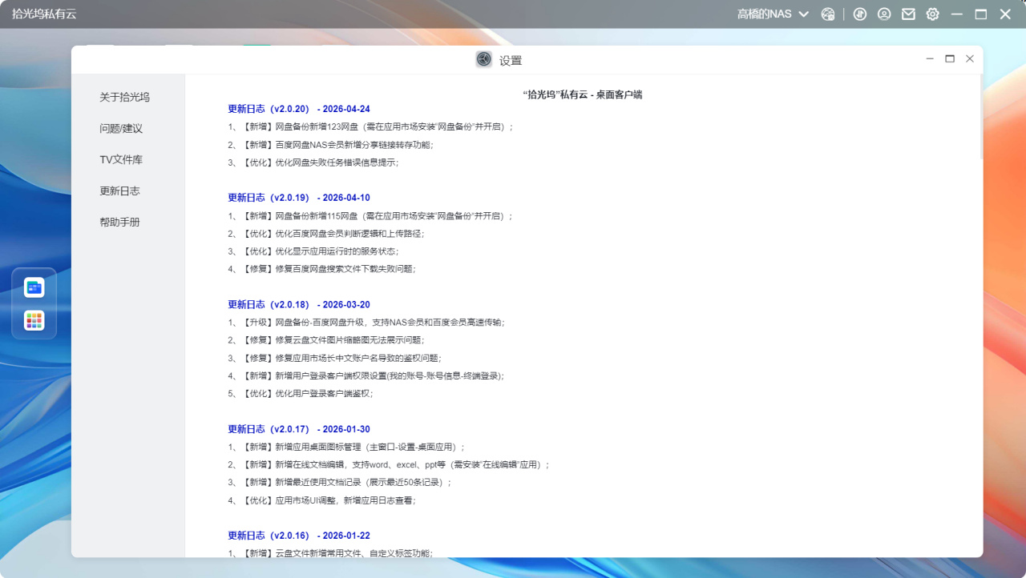Viewport: 1026px width, 578px height.
Task: Maximize the 设置 settings window
Action: [950, 58]
